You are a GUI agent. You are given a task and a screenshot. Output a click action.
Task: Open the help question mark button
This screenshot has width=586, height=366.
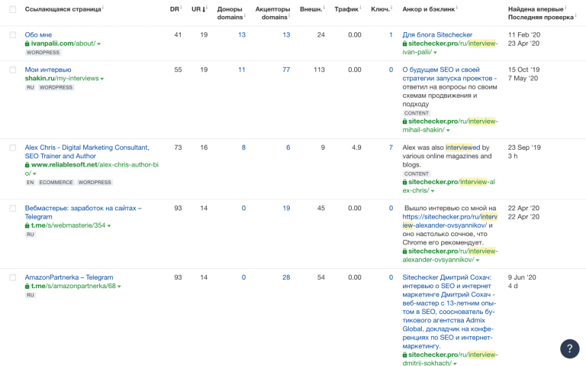[569, 348]
